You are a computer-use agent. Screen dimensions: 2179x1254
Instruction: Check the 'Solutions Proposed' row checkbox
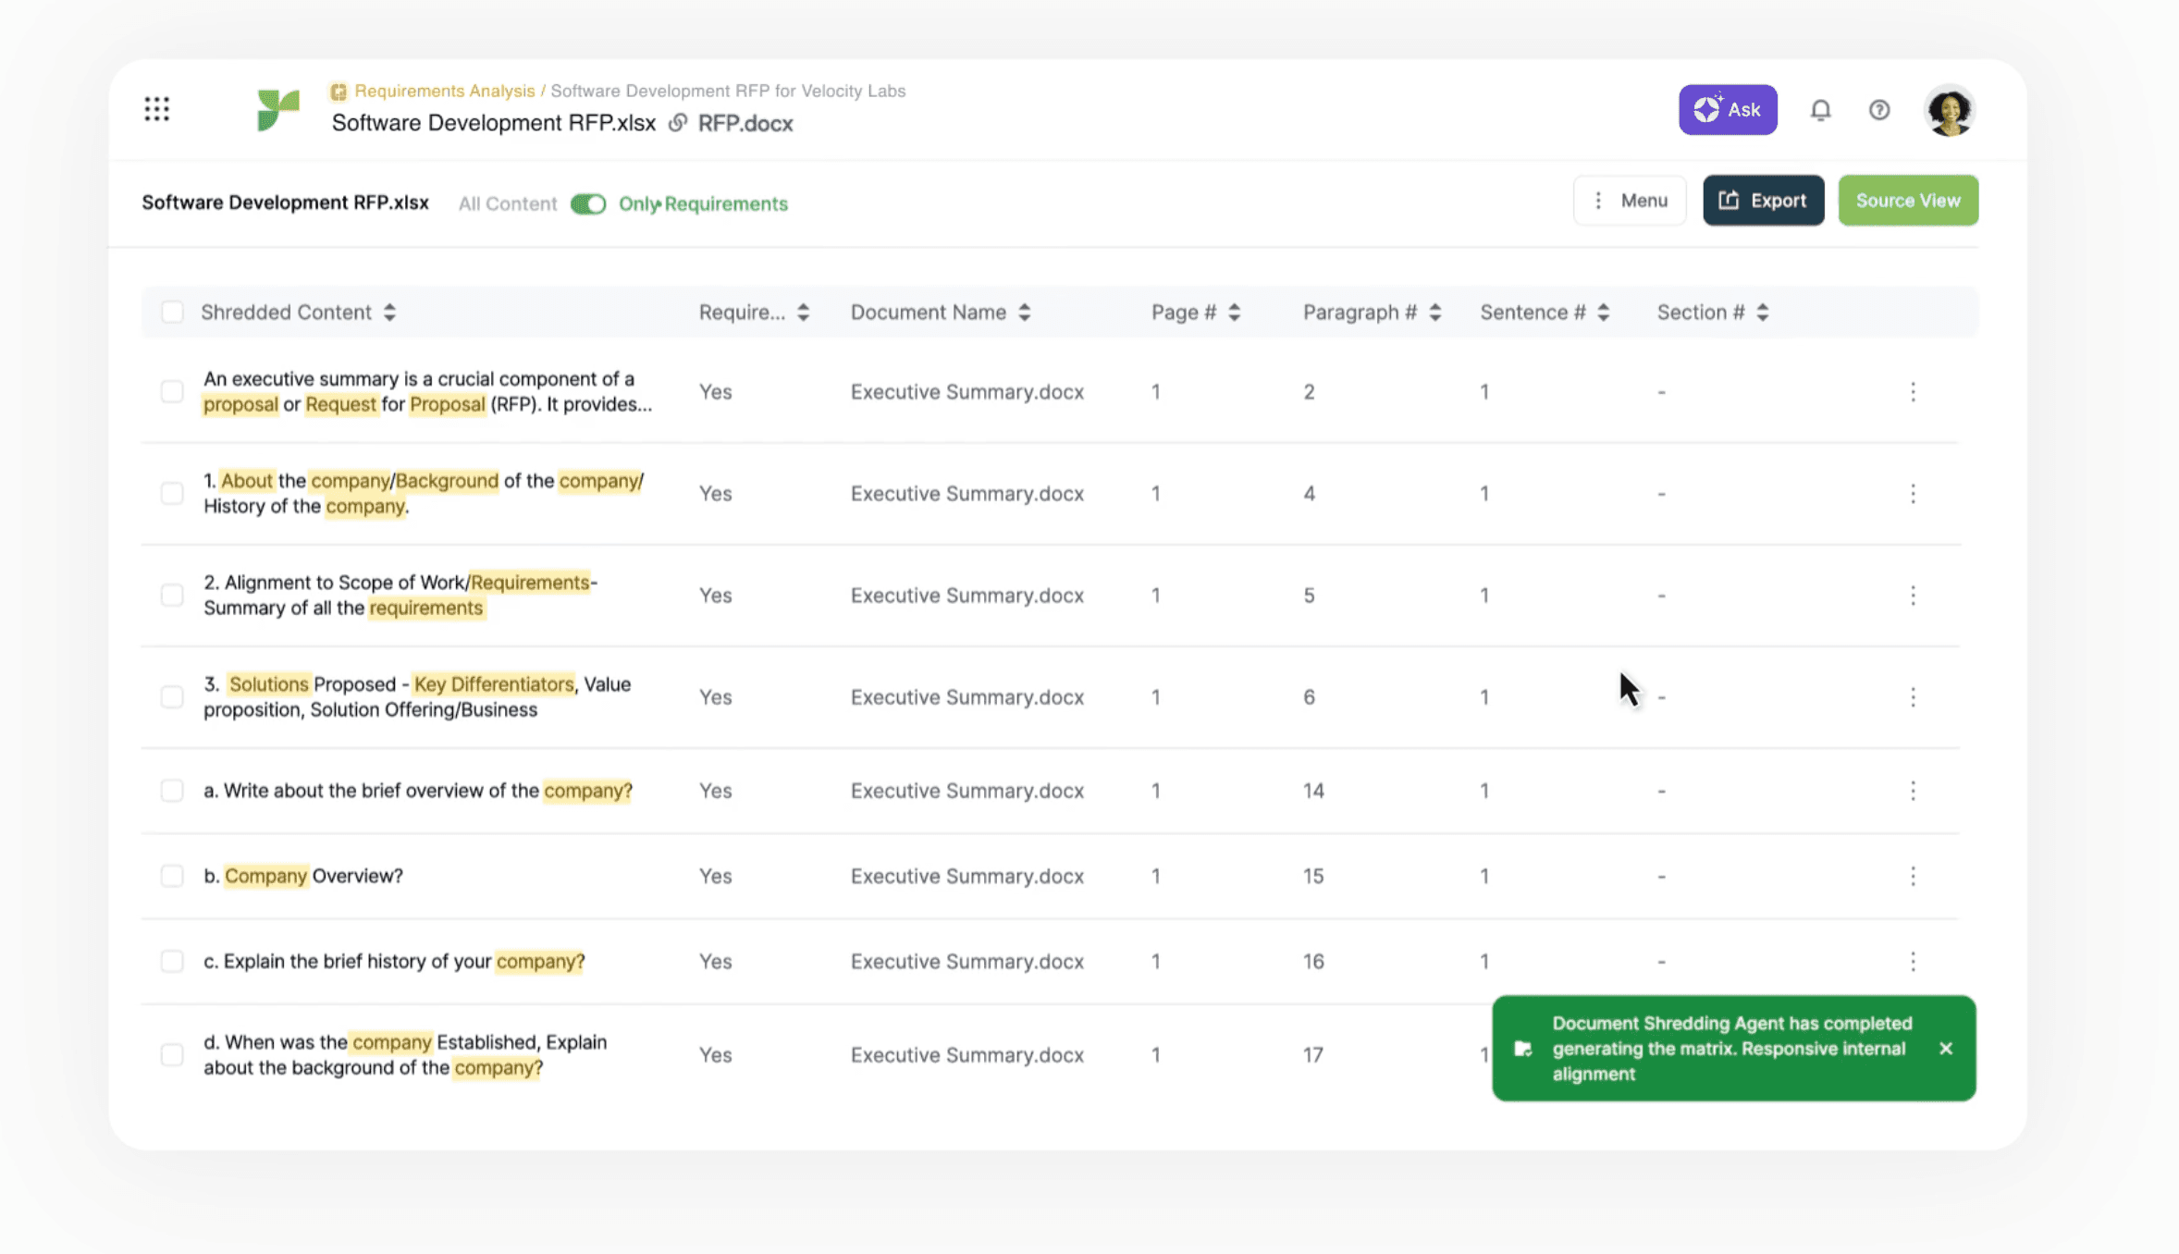point(172,697)
